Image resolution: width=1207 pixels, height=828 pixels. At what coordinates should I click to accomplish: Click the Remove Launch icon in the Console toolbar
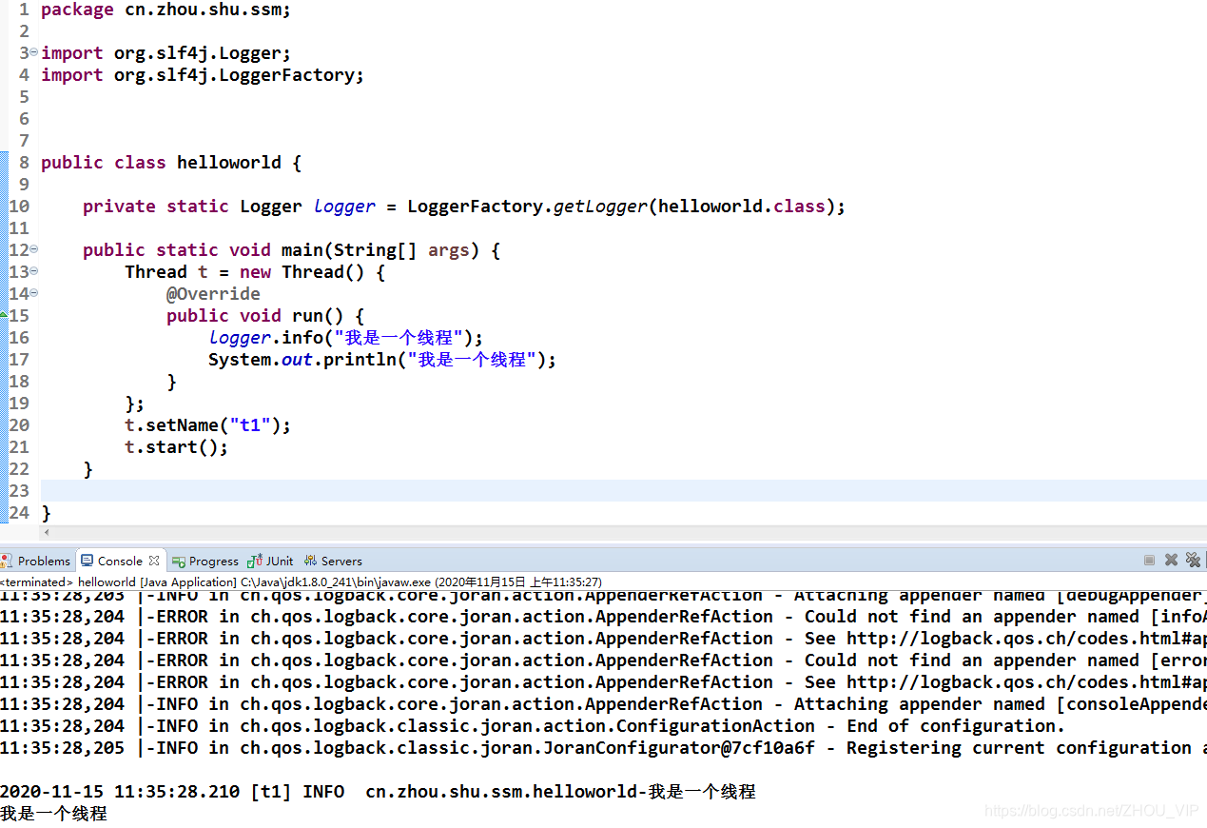[1171, 561]
